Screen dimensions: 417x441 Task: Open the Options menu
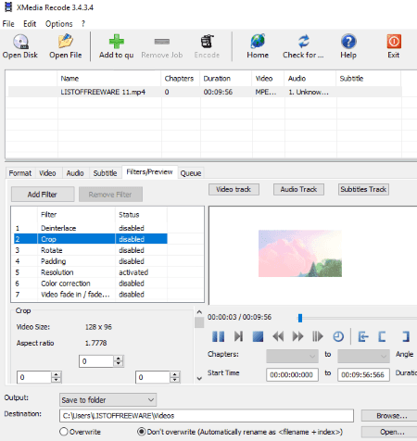click(58, 24)
